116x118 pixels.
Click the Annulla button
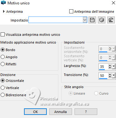coord(60,112)
